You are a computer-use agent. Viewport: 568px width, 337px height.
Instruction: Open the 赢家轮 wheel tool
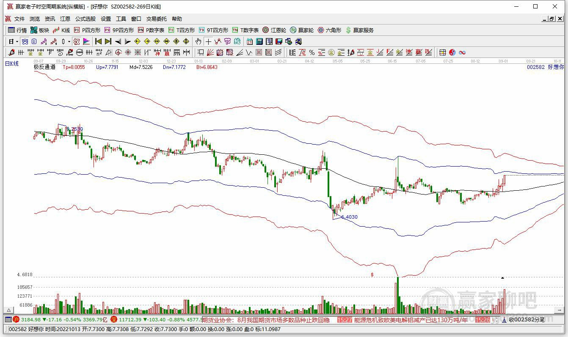coord(302,30)
